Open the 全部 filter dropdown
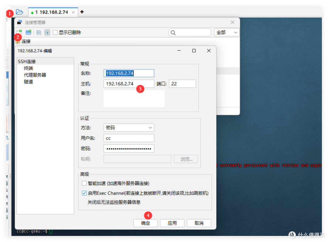Image resolution: width=328 pixels, height=242 pixels. pos(227,32)
